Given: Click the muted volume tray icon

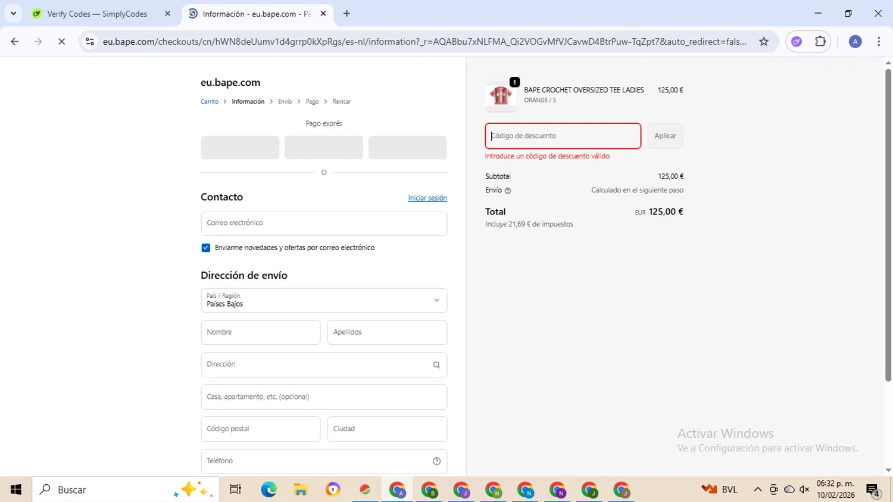Looking at the screenshot, I should coord(804,489).
